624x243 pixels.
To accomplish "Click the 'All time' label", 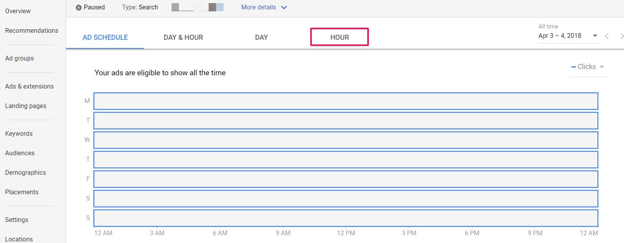I will [548, 27].
